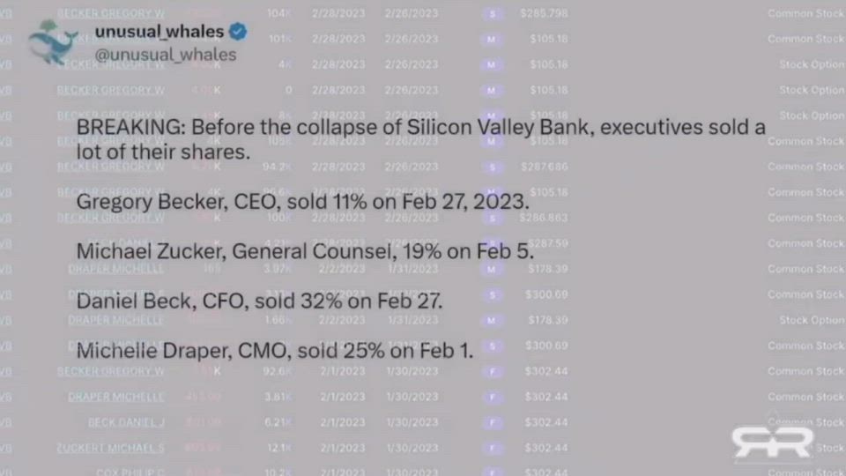Open the unusual_whales display name
The width and height of the screenshot is (846, 476).
pyautogui.click(x=160, y=33)
